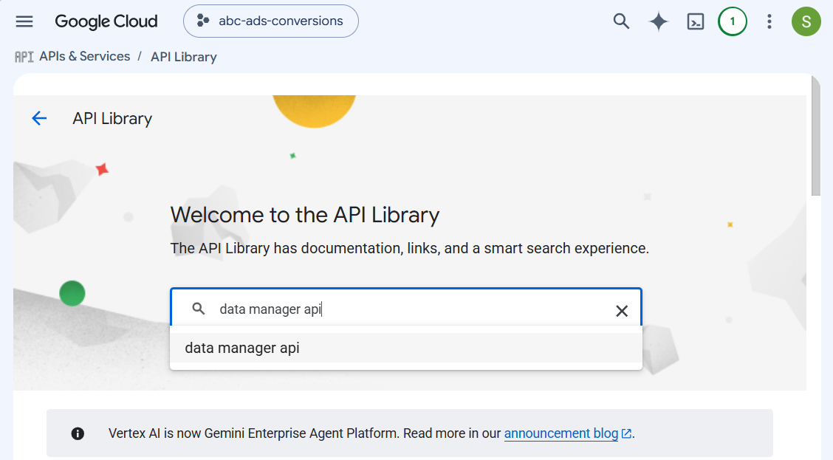Click the page vertical scrollbar thumb
This screenshot has height=460, width=833.
click(816, 136)
